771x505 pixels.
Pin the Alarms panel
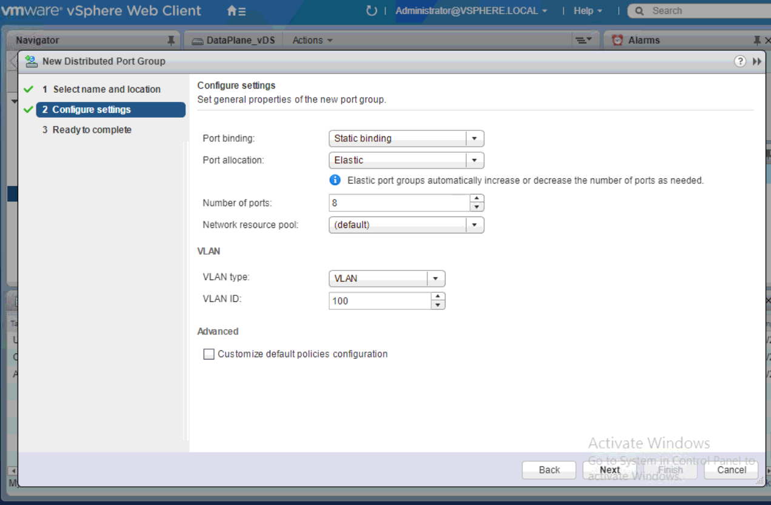(x=756, y=40)
